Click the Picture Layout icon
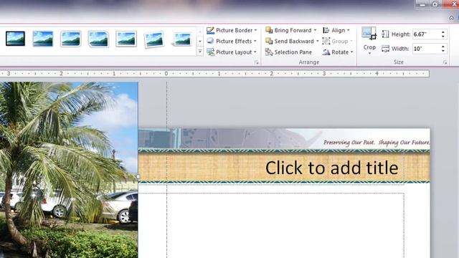This screenshot has width=459, height=258. [x=210, y=52]
